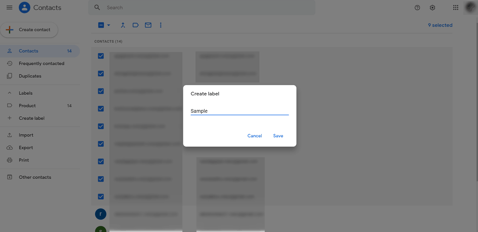Open the Settings gear icon
Image resolution: width=478 pixels, height=232 pixels.
(x=432, y=7)
